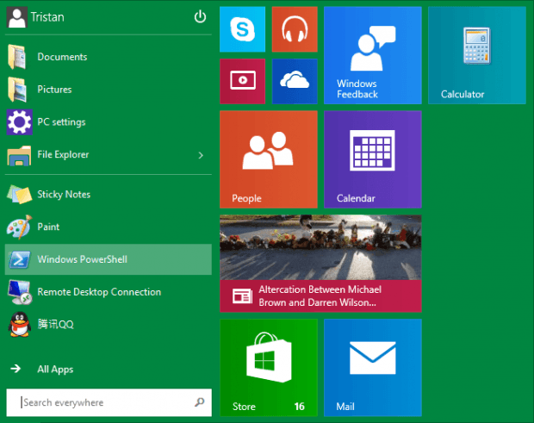The width and height of the screenshot is (534, 423).
Task: Click the Tristan user account name
Action: (x=47, y=16)
